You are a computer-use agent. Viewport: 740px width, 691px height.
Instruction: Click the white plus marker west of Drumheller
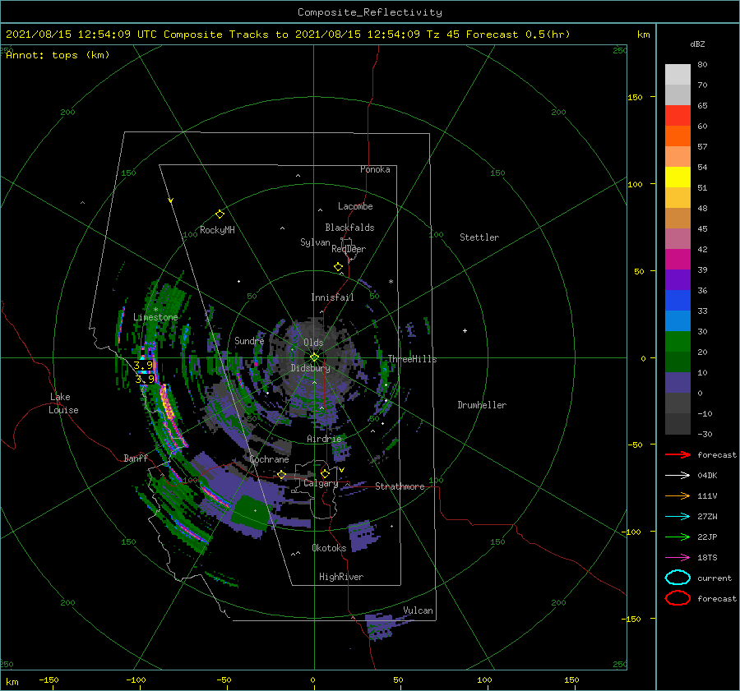pyautogui.click(x=465, y=330)
